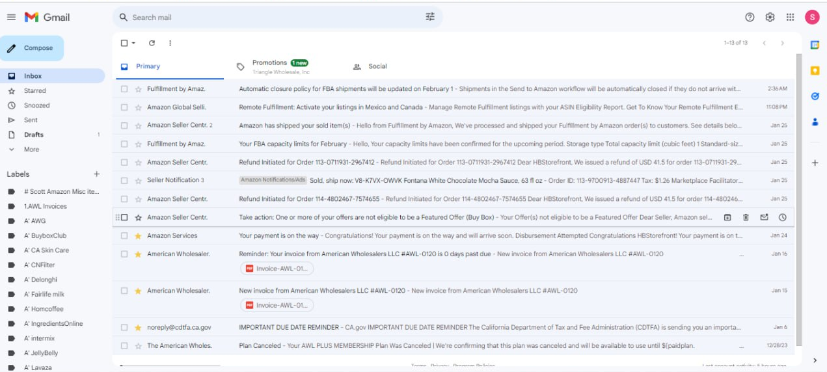
Task: Open the Starred folder
Action: (52, 91)
